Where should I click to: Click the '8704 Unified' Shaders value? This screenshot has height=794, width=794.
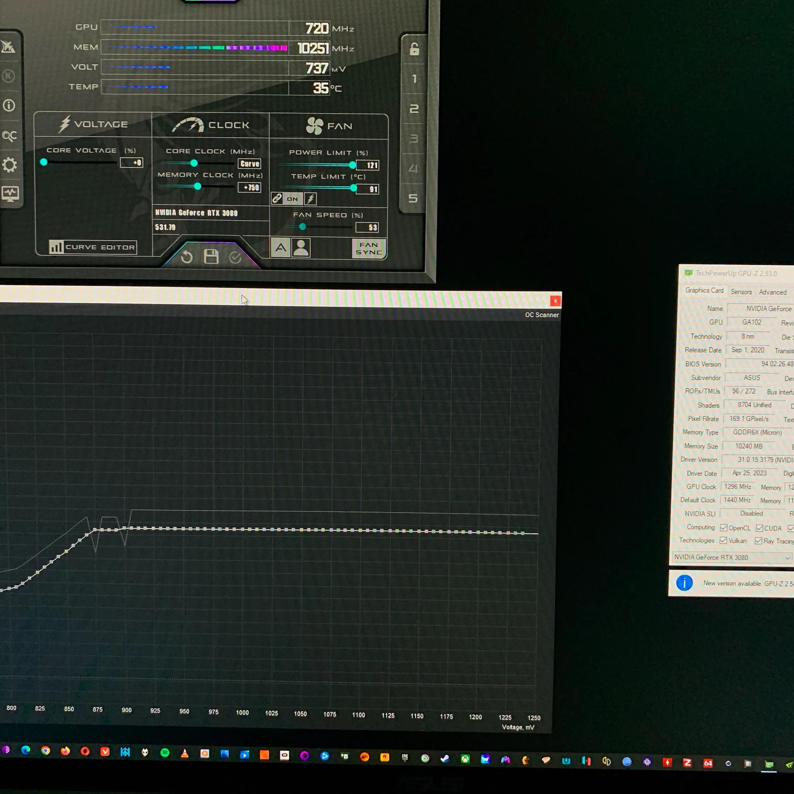(754, 405)
